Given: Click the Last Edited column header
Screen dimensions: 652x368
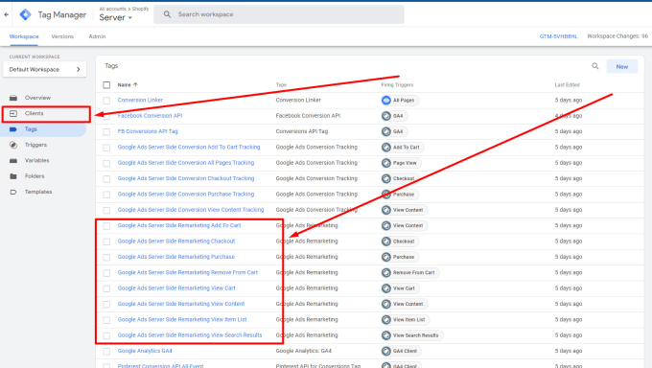Looking at the screenshot, I should click(x=567, y=85).
